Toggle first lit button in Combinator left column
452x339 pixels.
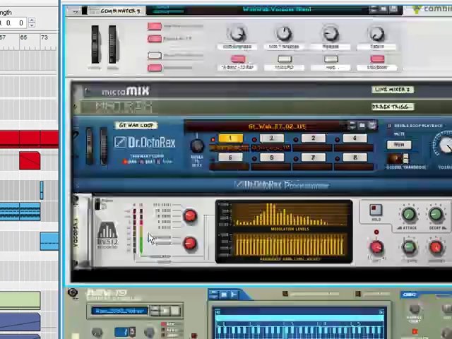pos(155,27)
